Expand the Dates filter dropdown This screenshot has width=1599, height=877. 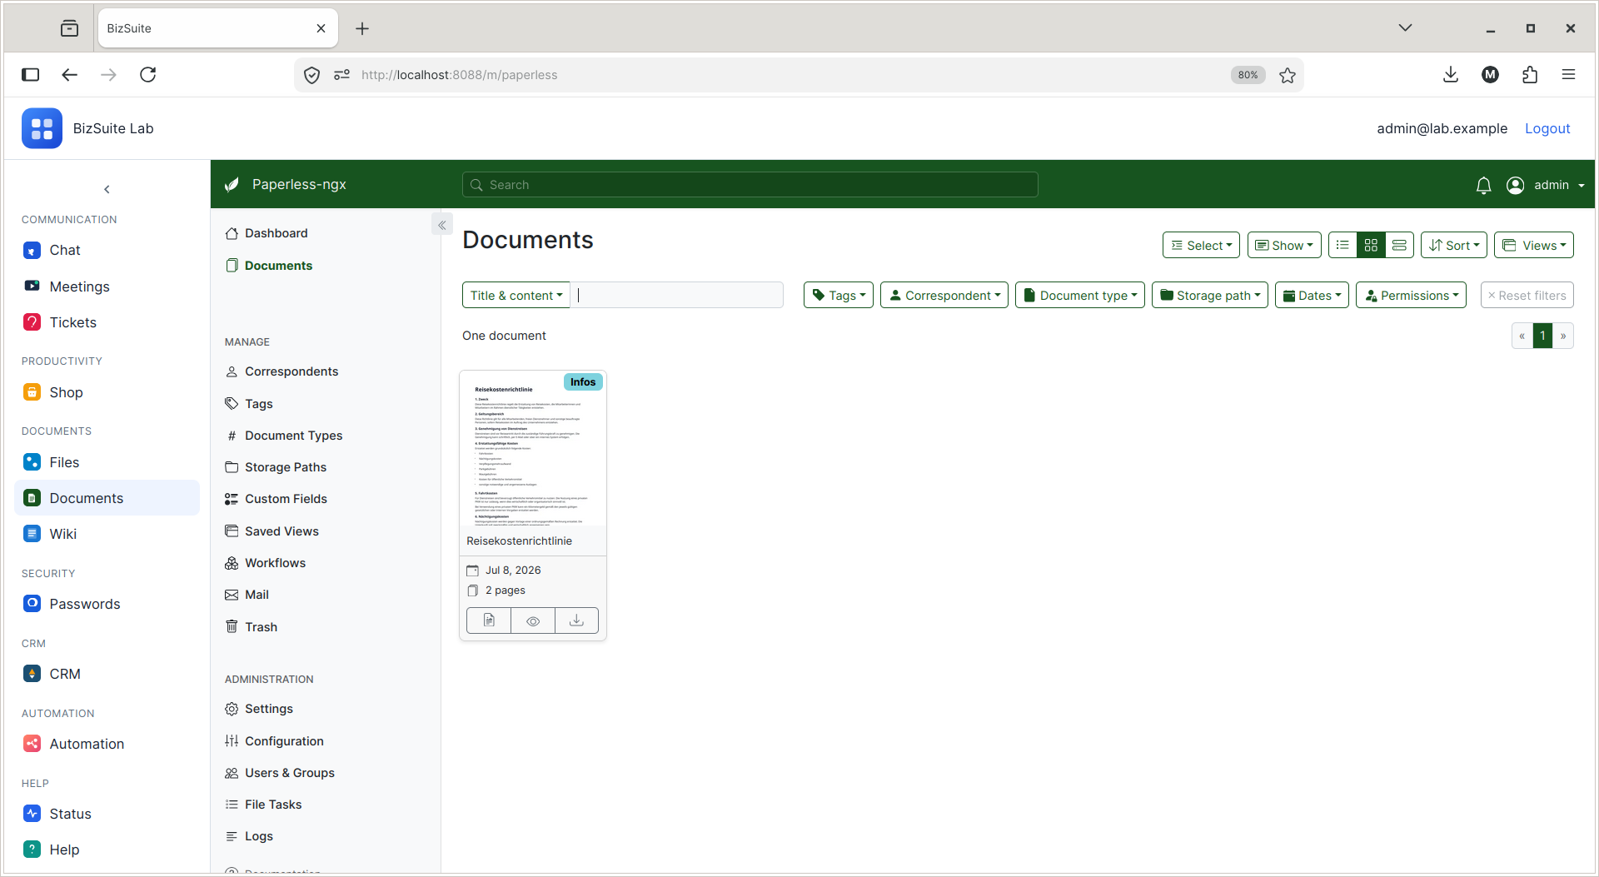pyautogui.click(x=1312, y=295)
